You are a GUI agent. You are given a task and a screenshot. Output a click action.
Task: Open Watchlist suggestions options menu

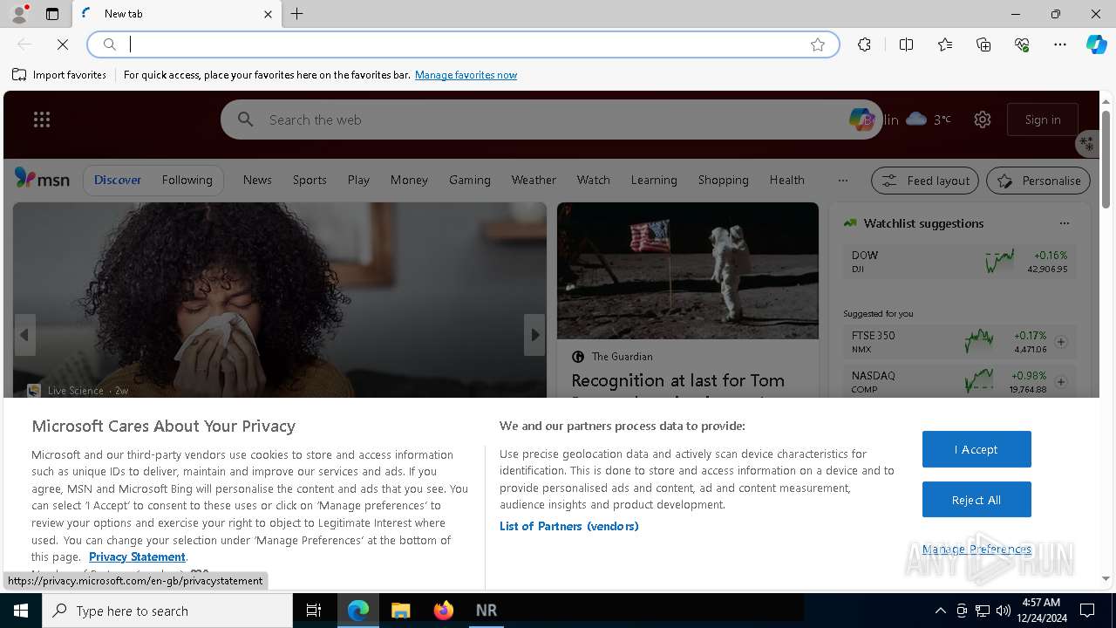pos(1064,223)
